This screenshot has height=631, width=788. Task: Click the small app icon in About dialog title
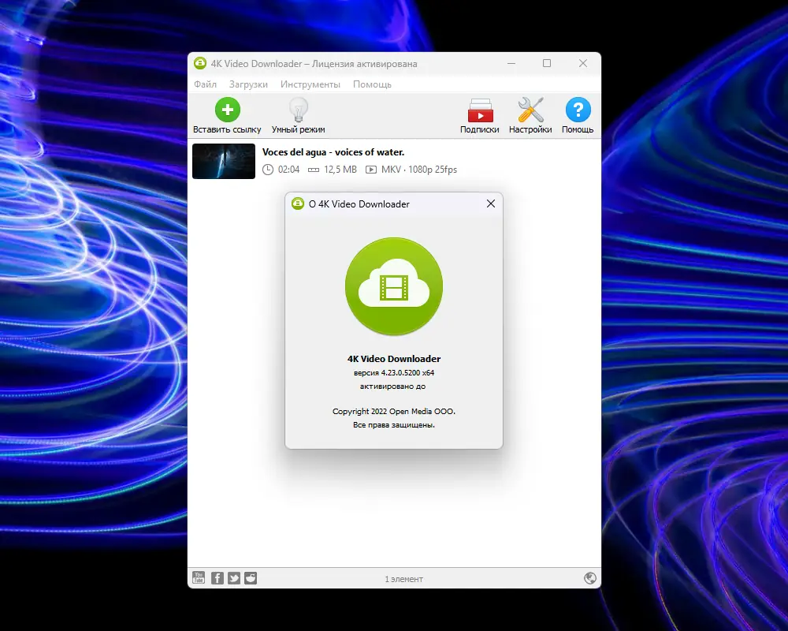coord(298,203)
